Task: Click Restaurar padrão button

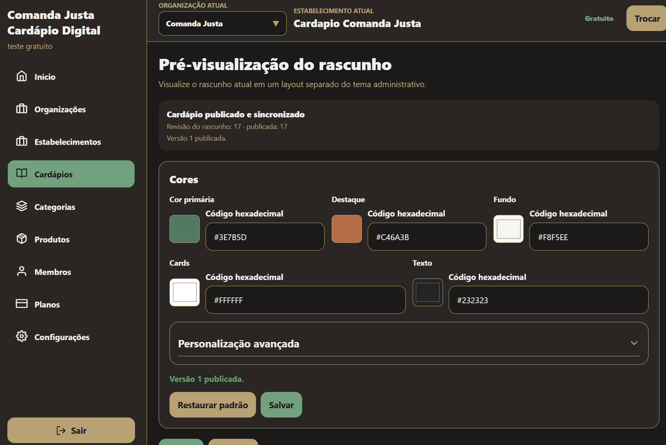Action: click(213, 405)
